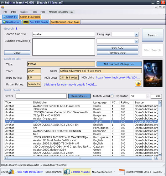Select the Avatar.DVDSCREENER.XviD-MENTiON row
Screen dimensions: 166x176
point(82,131)
